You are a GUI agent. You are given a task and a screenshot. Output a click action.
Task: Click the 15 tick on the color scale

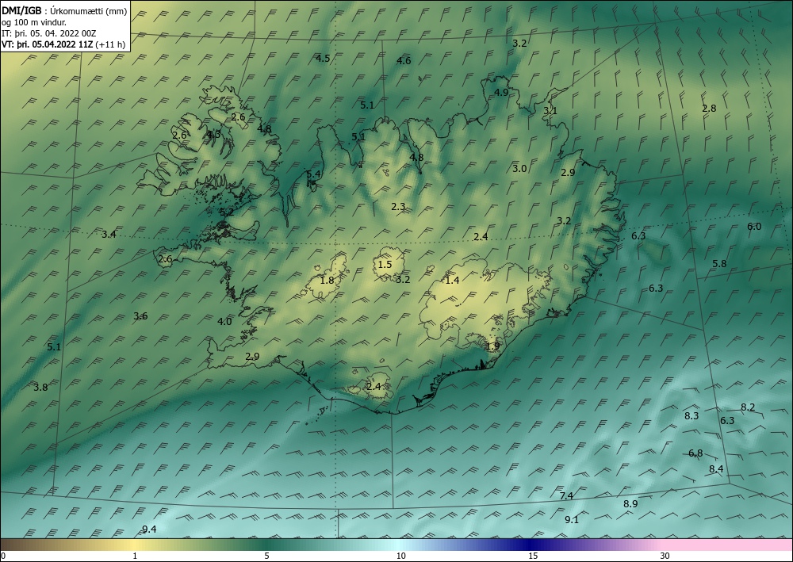533,556
